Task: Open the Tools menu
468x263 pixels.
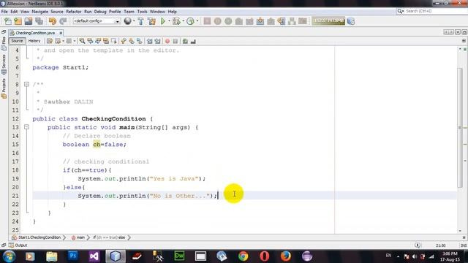Action: [x=142, y=12]
